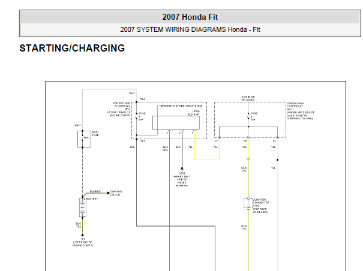This screenshot has height=271, width=363.
Task: Click the 'LEFT REAR OF ENGINE COMPT' ground label
Action: 83,242
